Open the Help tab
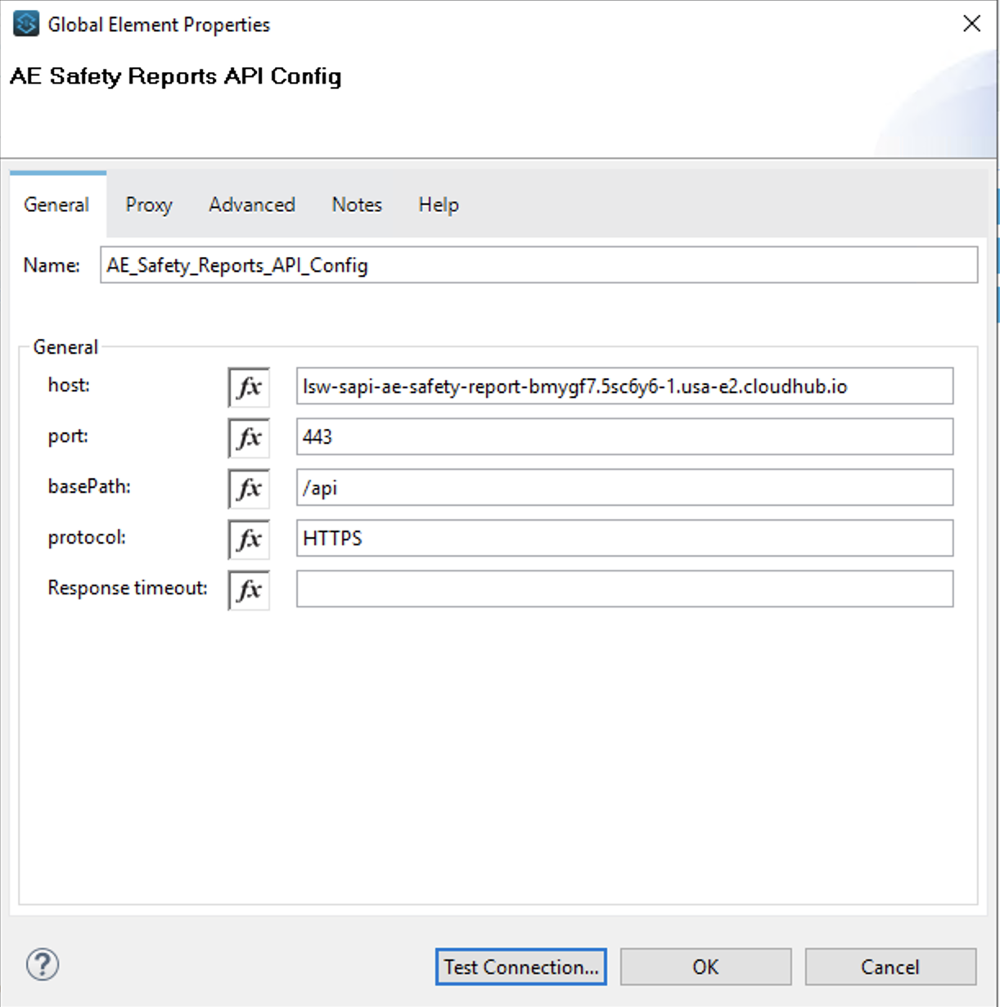This screenshot has width=1000, height=1007. tap(439, 205)
